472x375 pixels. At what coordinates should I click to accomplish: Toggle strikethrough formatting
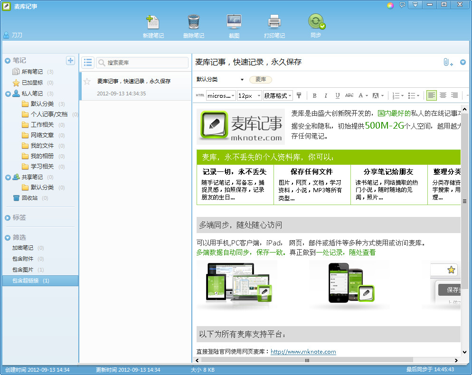pyautogui.click(x=349, y=95)
